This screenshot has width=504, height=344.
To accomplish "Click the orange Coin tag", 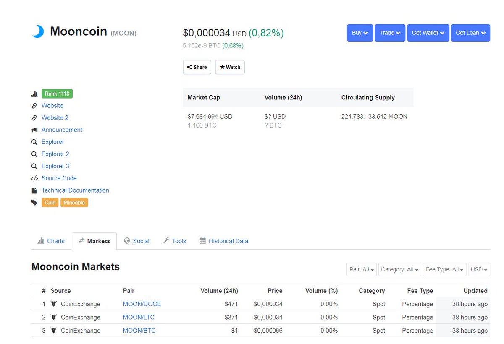I will click(50, 203).
